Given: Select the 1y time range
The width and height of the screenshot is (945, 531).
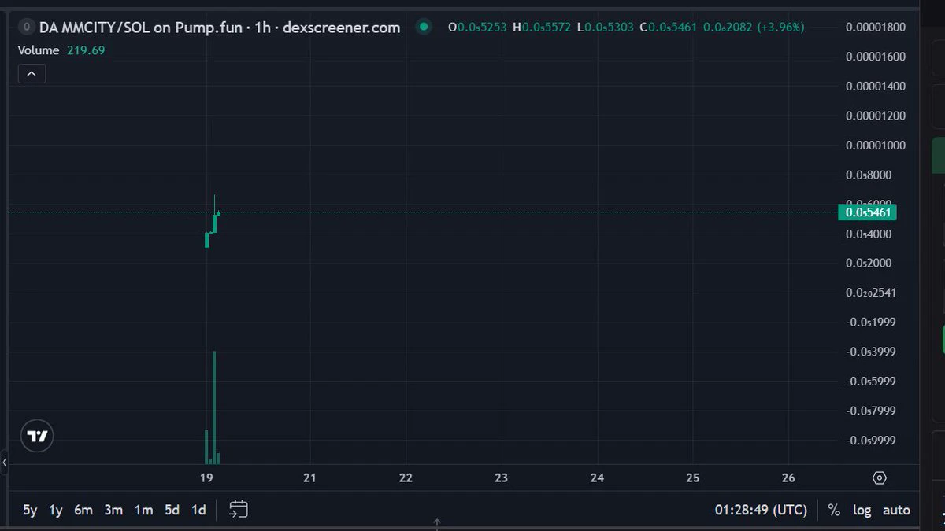Looking at the screenshot, I should click(x=56, y=511).
